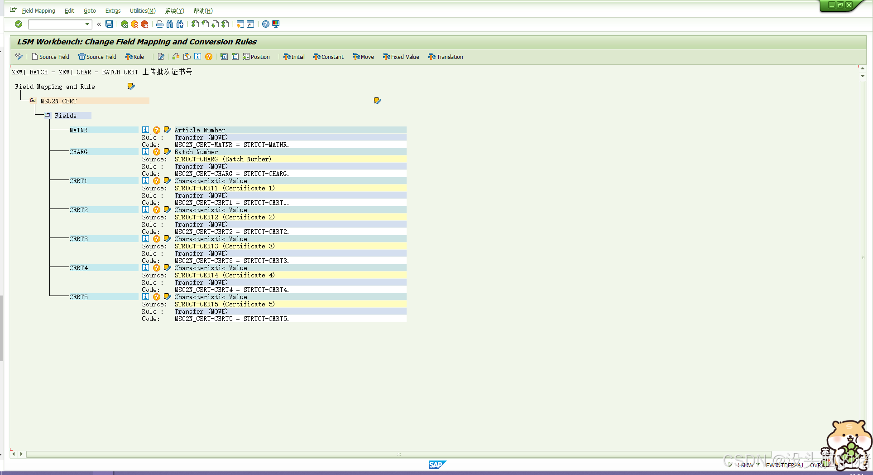Click the Collapse subtree toolbar icon
Viewport: 873px width, 475px height.
click(x=235, y=57)
